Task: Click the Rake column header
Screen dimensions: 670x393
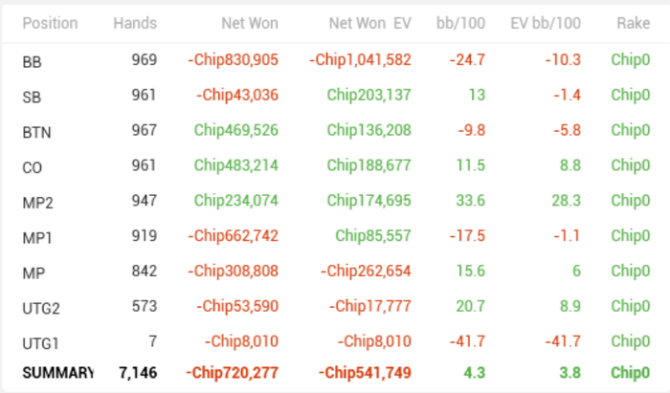Action: [632, 23]
